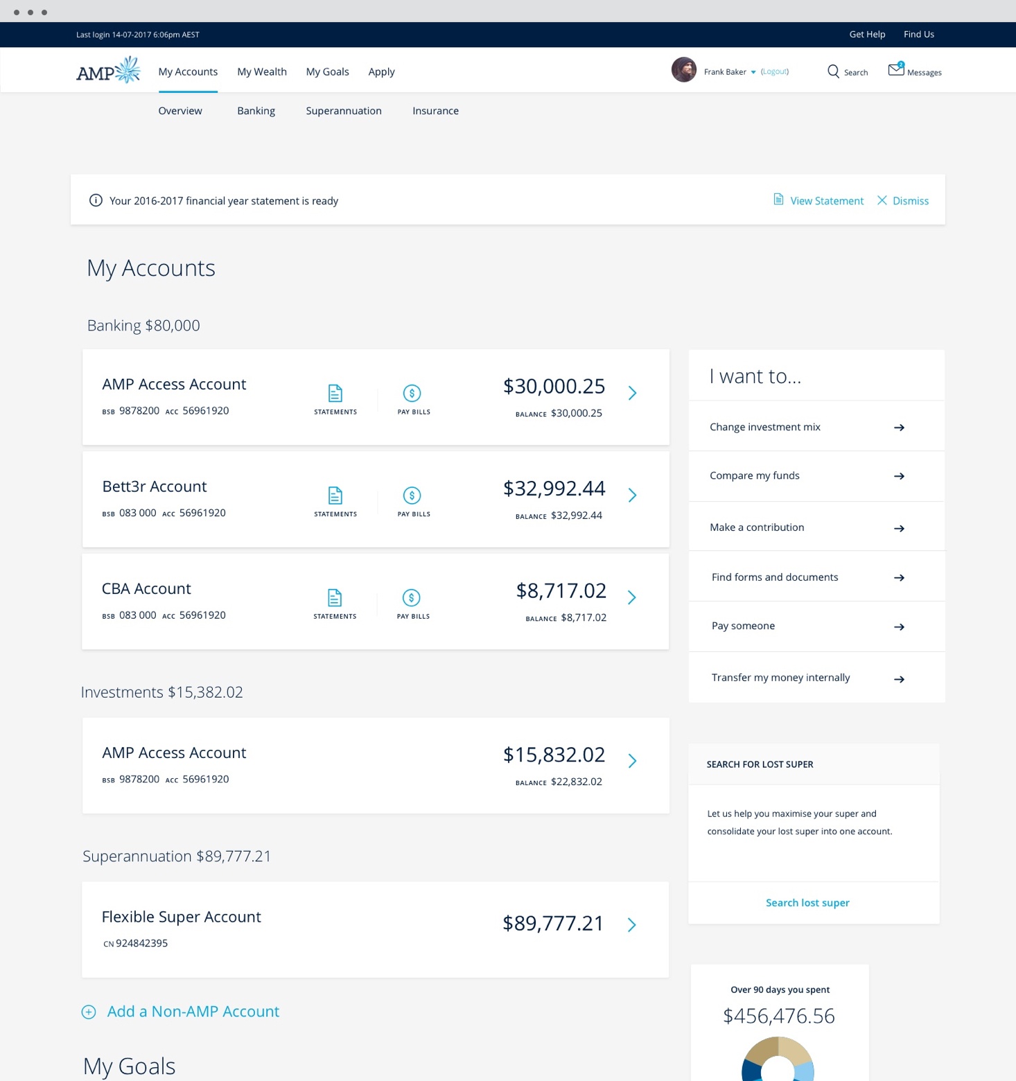
Task: Expand the Frank Baker user dropdown arrow
Action: [x=753, y=72]
